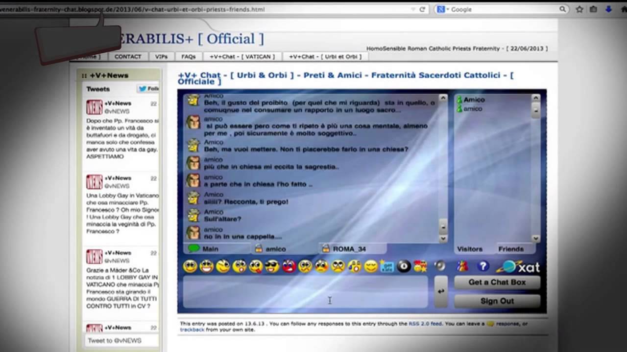627x352 pixels.
Task: Follow +V+News using the Twitter button
Action: 148,88
